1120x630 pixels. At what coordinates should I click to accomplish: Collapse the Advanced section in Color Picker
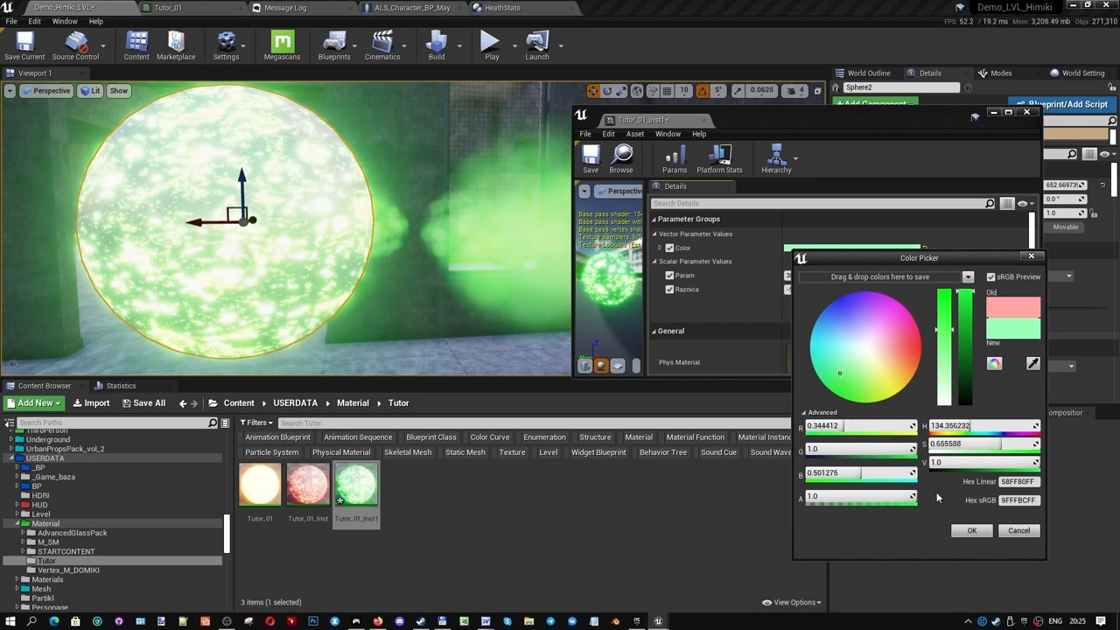(804, 413)
